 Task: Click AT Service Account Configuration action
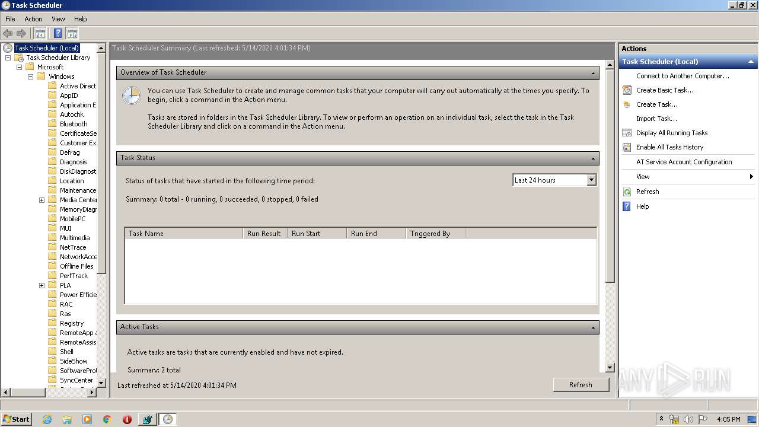tap(684, 162)
